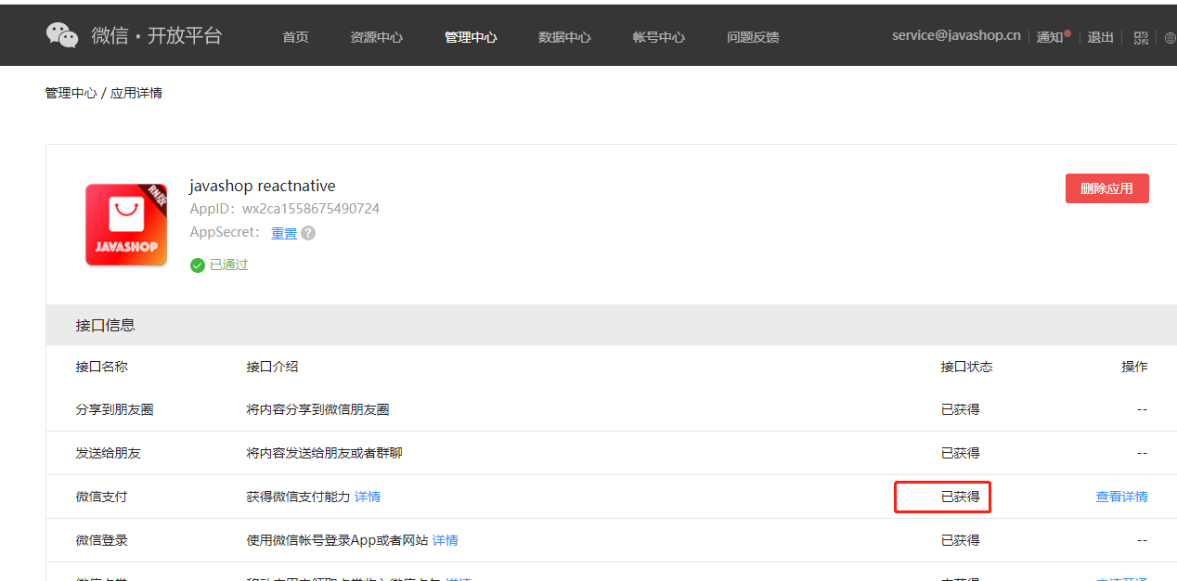The width and height of the screenshot is (1177, 581).
Task: Click the AppSecret label text
Action: point(226,232)
